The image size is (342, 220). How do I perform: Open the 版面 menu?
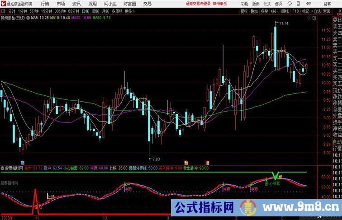[256, 4]
